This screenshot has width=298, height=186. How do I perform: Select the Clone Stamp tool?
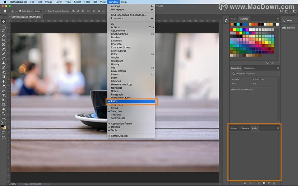[x=4, y=63]
